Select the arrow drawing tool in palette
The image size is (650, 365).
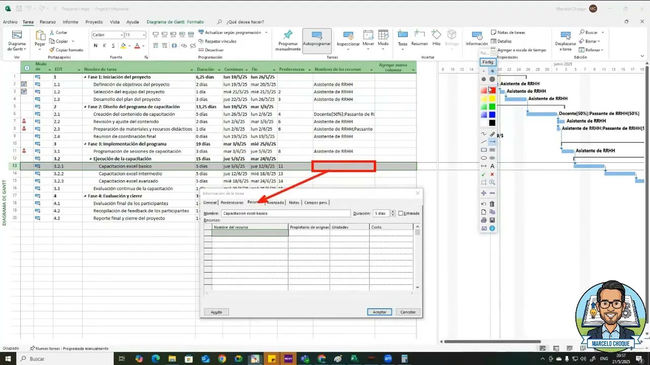[x=492, y=142]
